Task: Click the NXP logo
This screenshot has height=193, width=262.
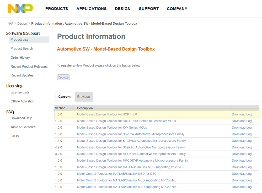Action: pyautogui.click(x=20, y=9)
